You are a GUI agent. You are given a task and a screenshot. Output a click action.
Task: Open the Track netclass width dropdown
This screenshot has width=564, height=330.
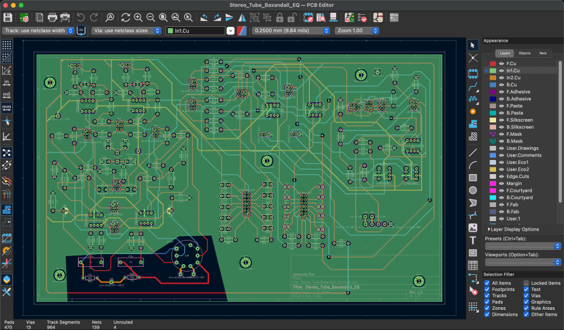pyautogui.click(x=39, y=30)
